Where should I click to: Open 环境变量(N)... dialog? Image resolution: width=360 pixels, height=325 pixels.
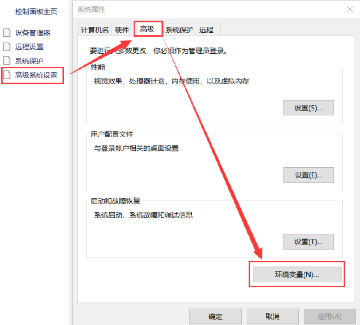coord(297,274)
